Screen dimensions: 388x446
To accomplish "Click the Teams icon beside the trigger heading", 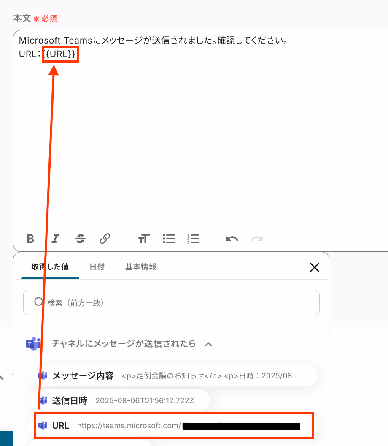I will [33, 344].
